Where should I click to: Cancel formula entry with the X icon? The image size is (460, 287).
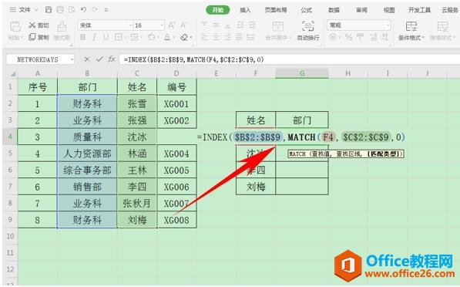click(87, 59)
